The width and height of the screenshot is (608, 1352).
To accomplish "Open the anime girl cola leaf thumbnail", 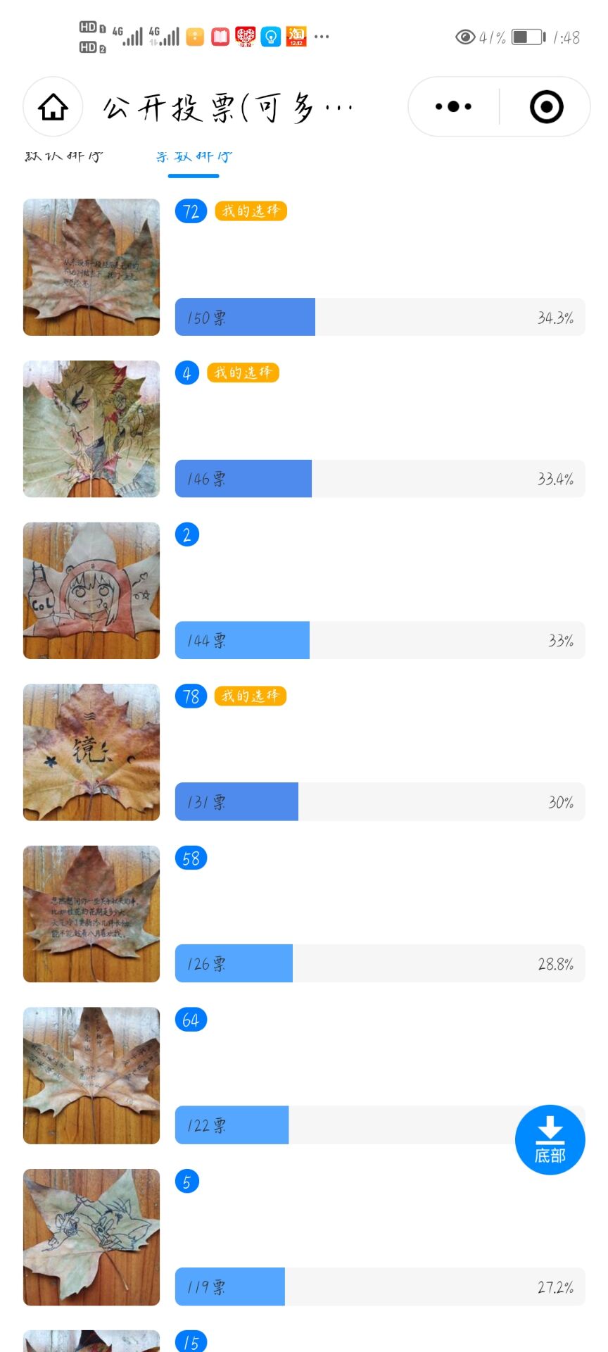I will click(x=91, y=590).
